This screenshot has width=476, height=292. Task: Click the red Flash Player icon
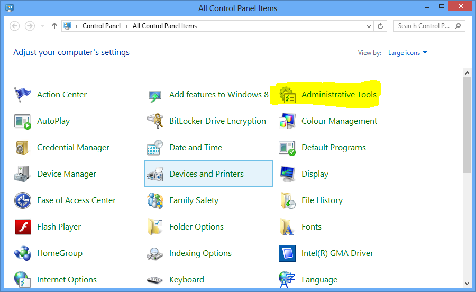[23, 227]
